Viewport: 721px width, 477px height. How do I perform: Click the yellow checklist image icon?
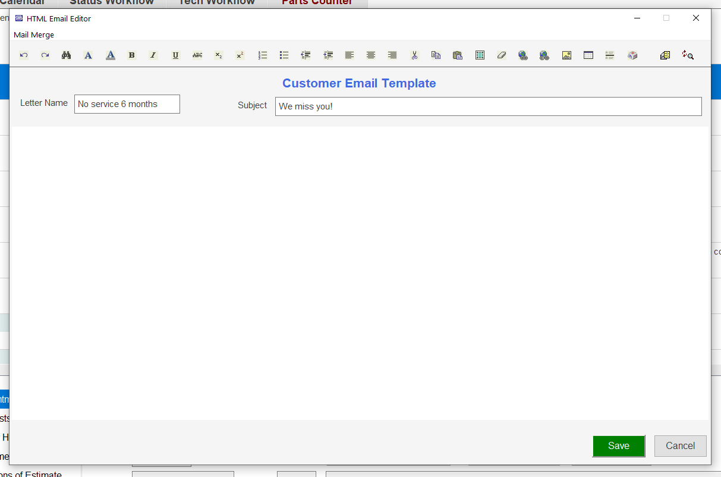click(666, 55)
